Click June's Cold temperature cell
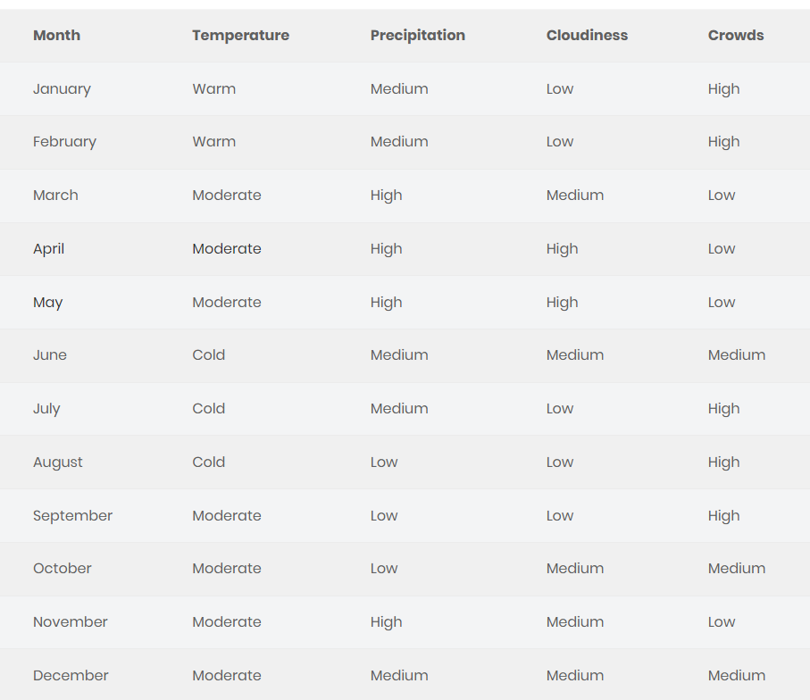Viewport: 810px width, 700px height. pos(208,355)
